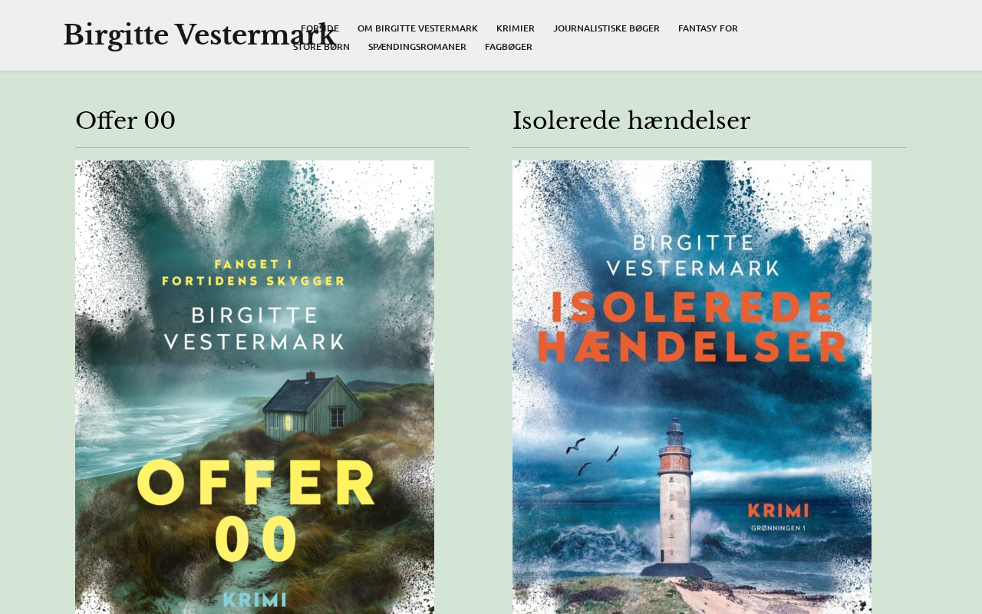Select Krimier in the navigation menu
Image resolution: width=982 pixels, height=614 pixels.
(516, 28)
